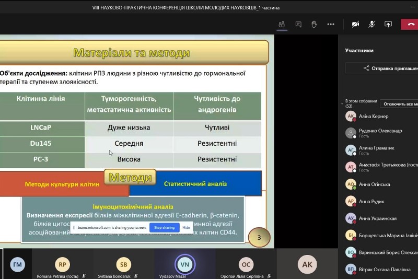Viewport: 418px width, 279px height.
Task: Click Romana Petrina's muted microphone icon
Action: pyautogui.click(x=84, y=276)
